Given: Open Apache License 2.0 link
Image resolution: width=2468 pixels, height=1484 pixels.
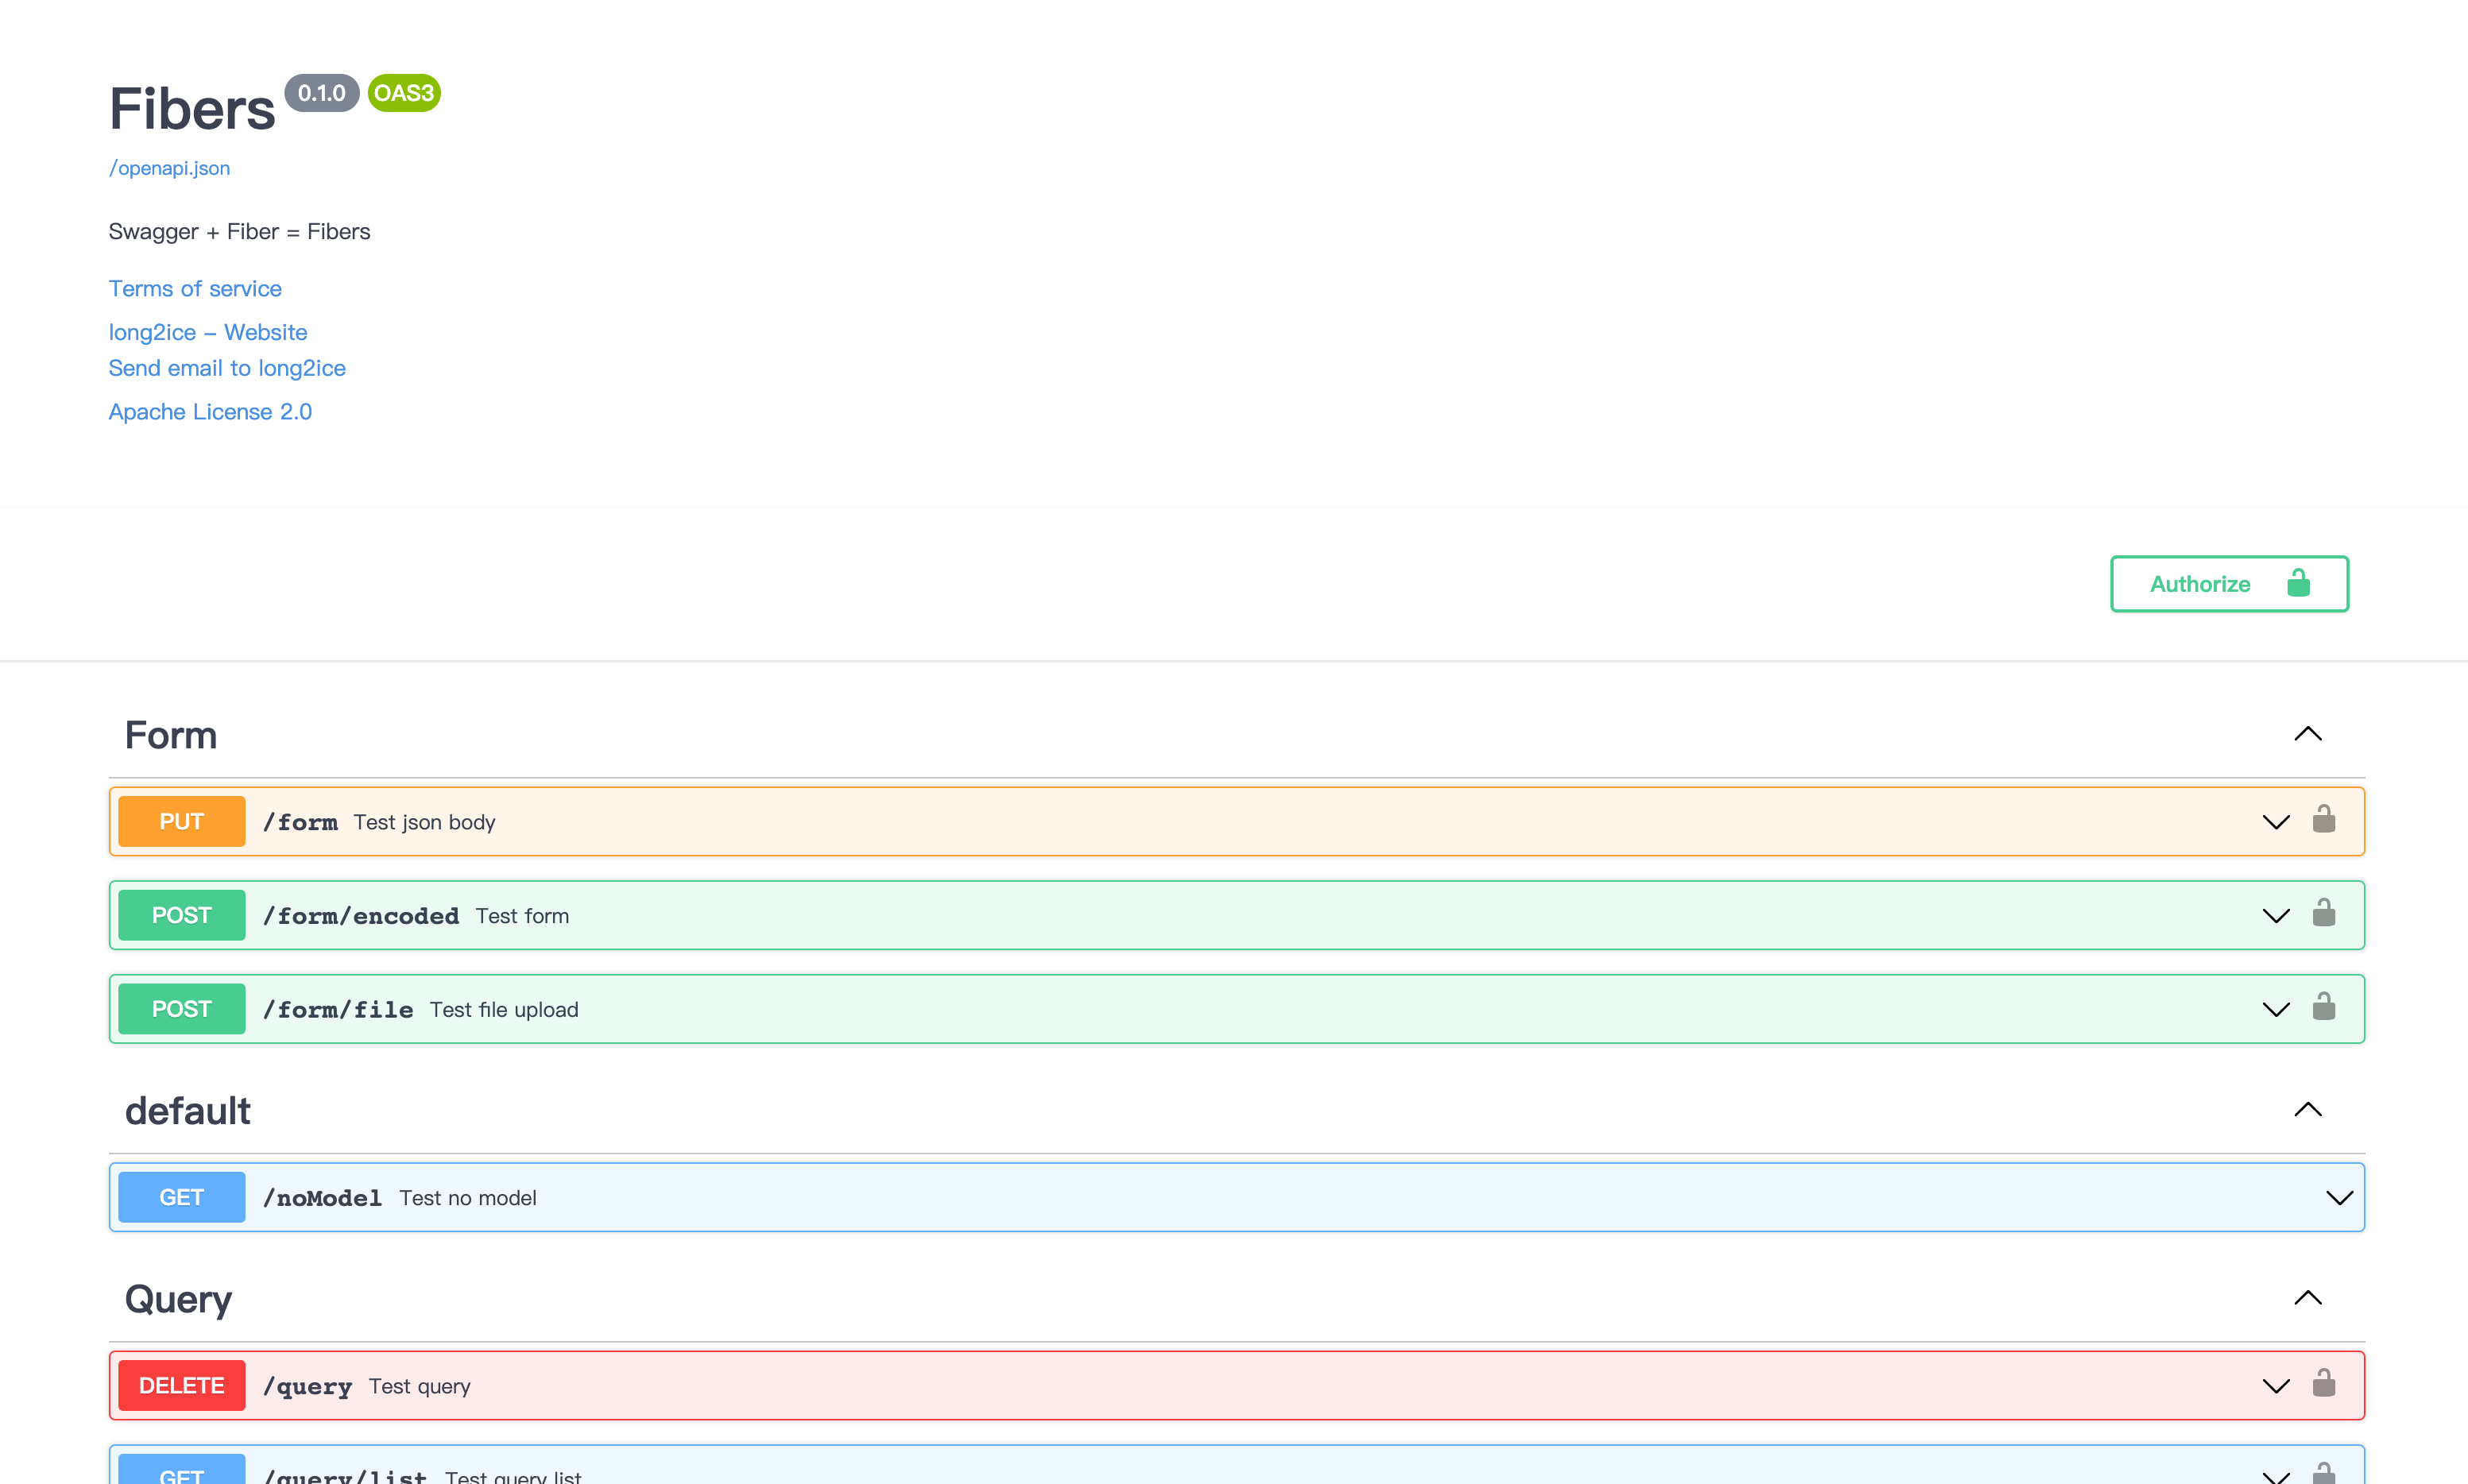Looking at the screenshot, I should tap(210, 412).
